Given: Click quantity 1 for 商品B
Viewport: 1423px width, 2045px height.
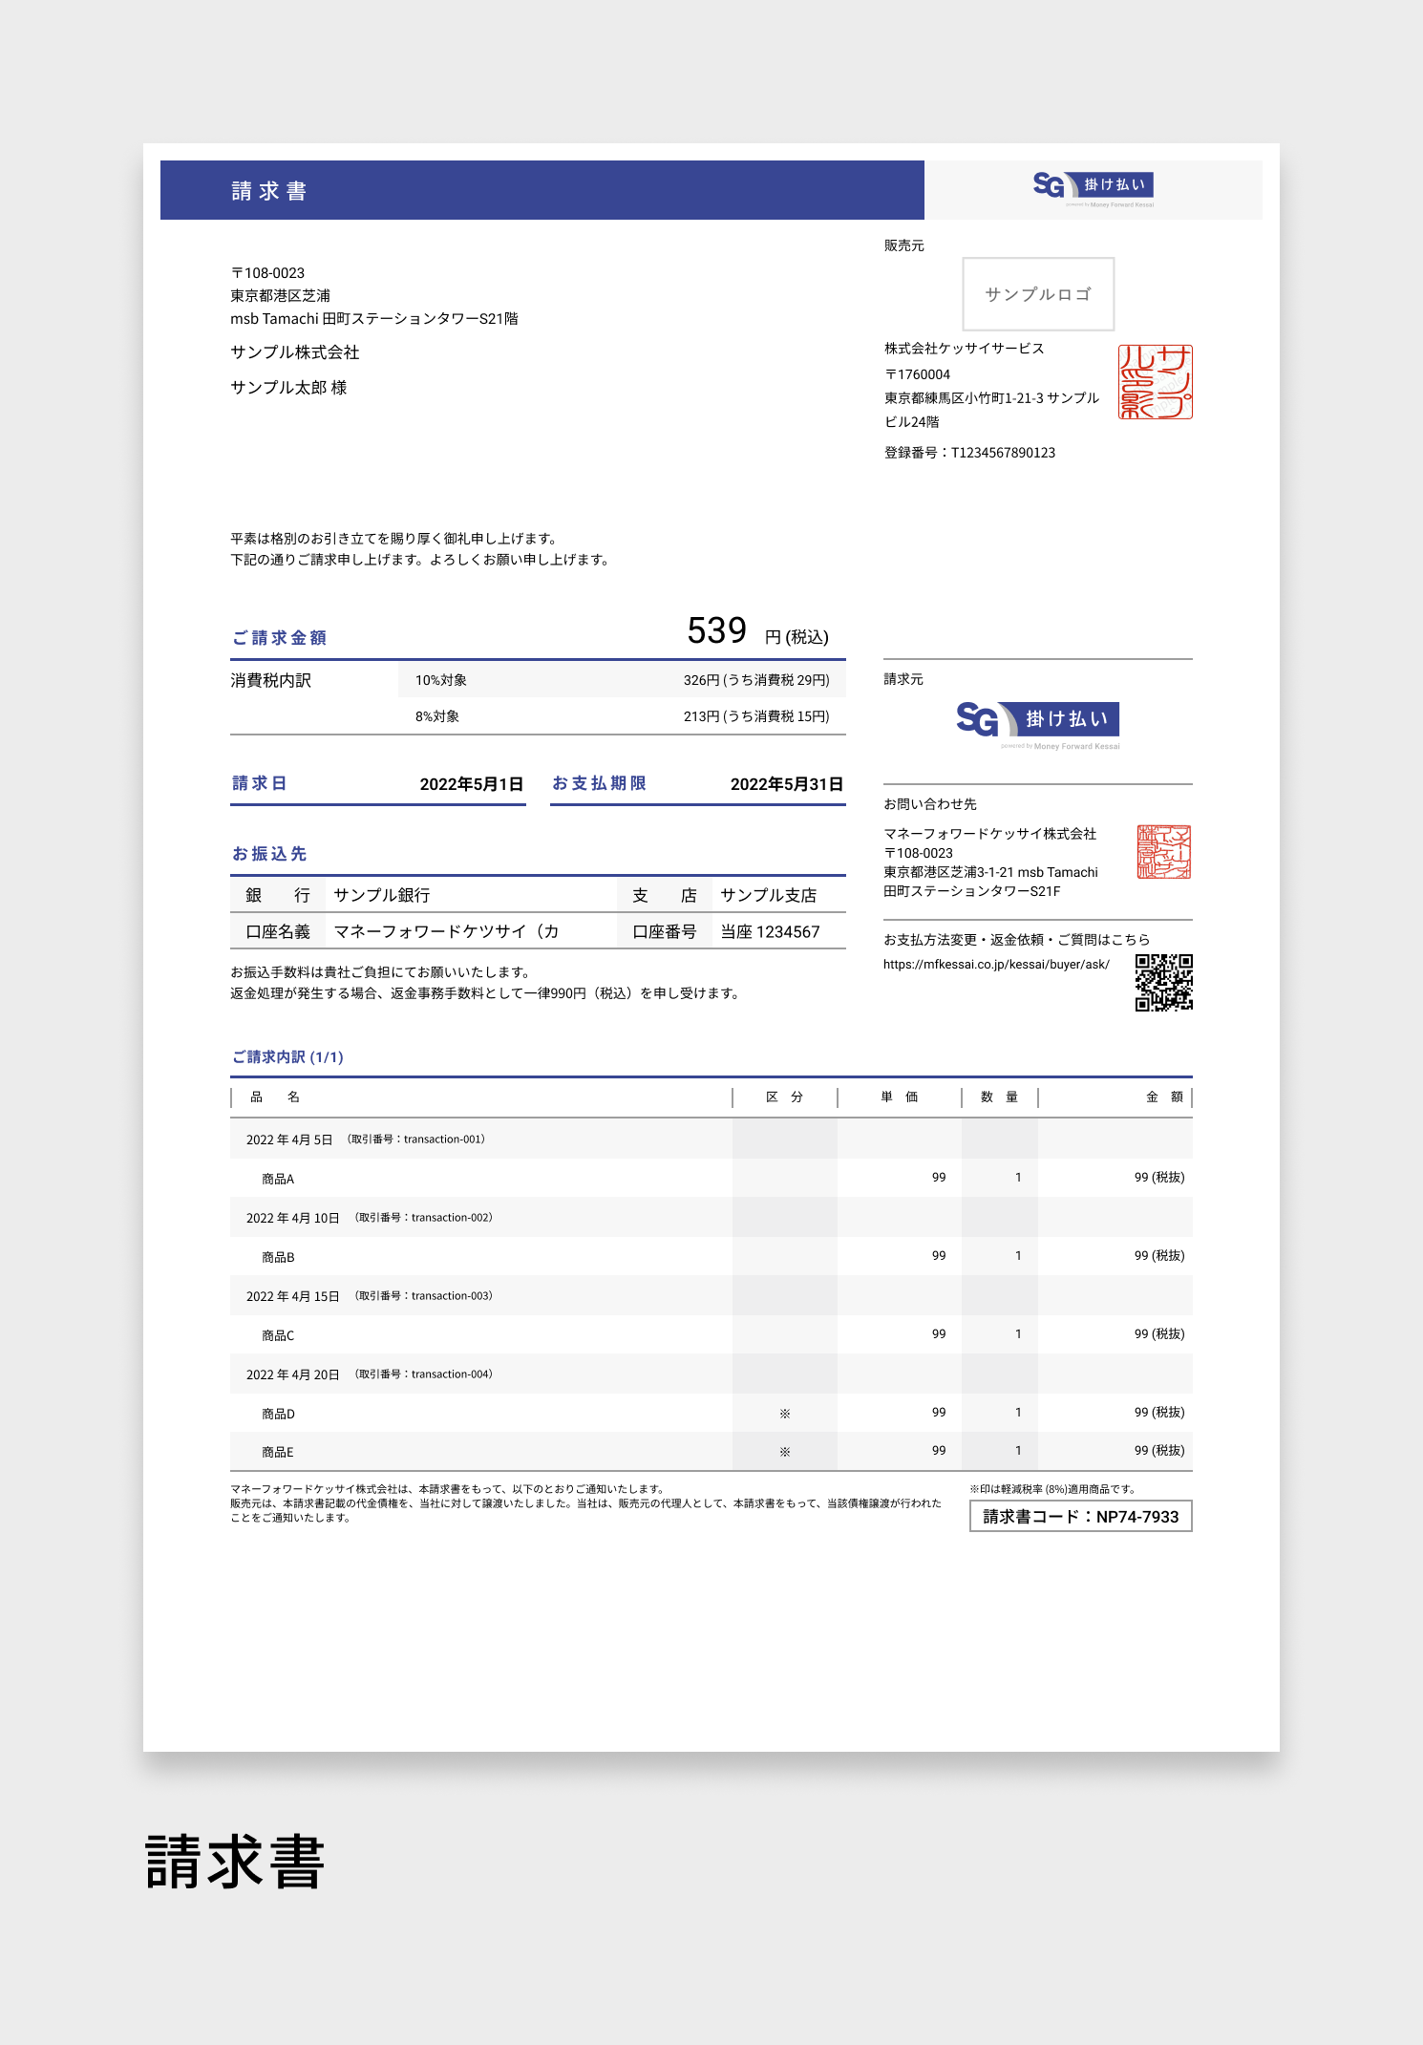Looking at the screenshot, I should click(x=1018, y=1256).
